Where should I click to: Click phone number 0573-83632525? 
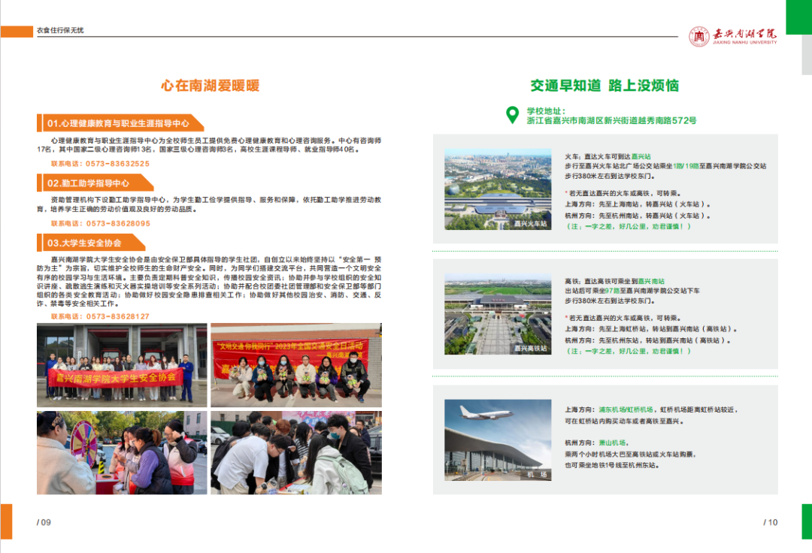[117, 164]
